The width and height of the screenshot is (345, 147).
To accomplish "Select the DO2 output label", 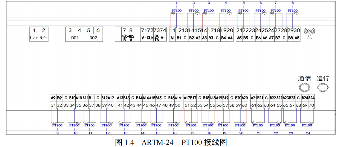I will coord(93,38).
